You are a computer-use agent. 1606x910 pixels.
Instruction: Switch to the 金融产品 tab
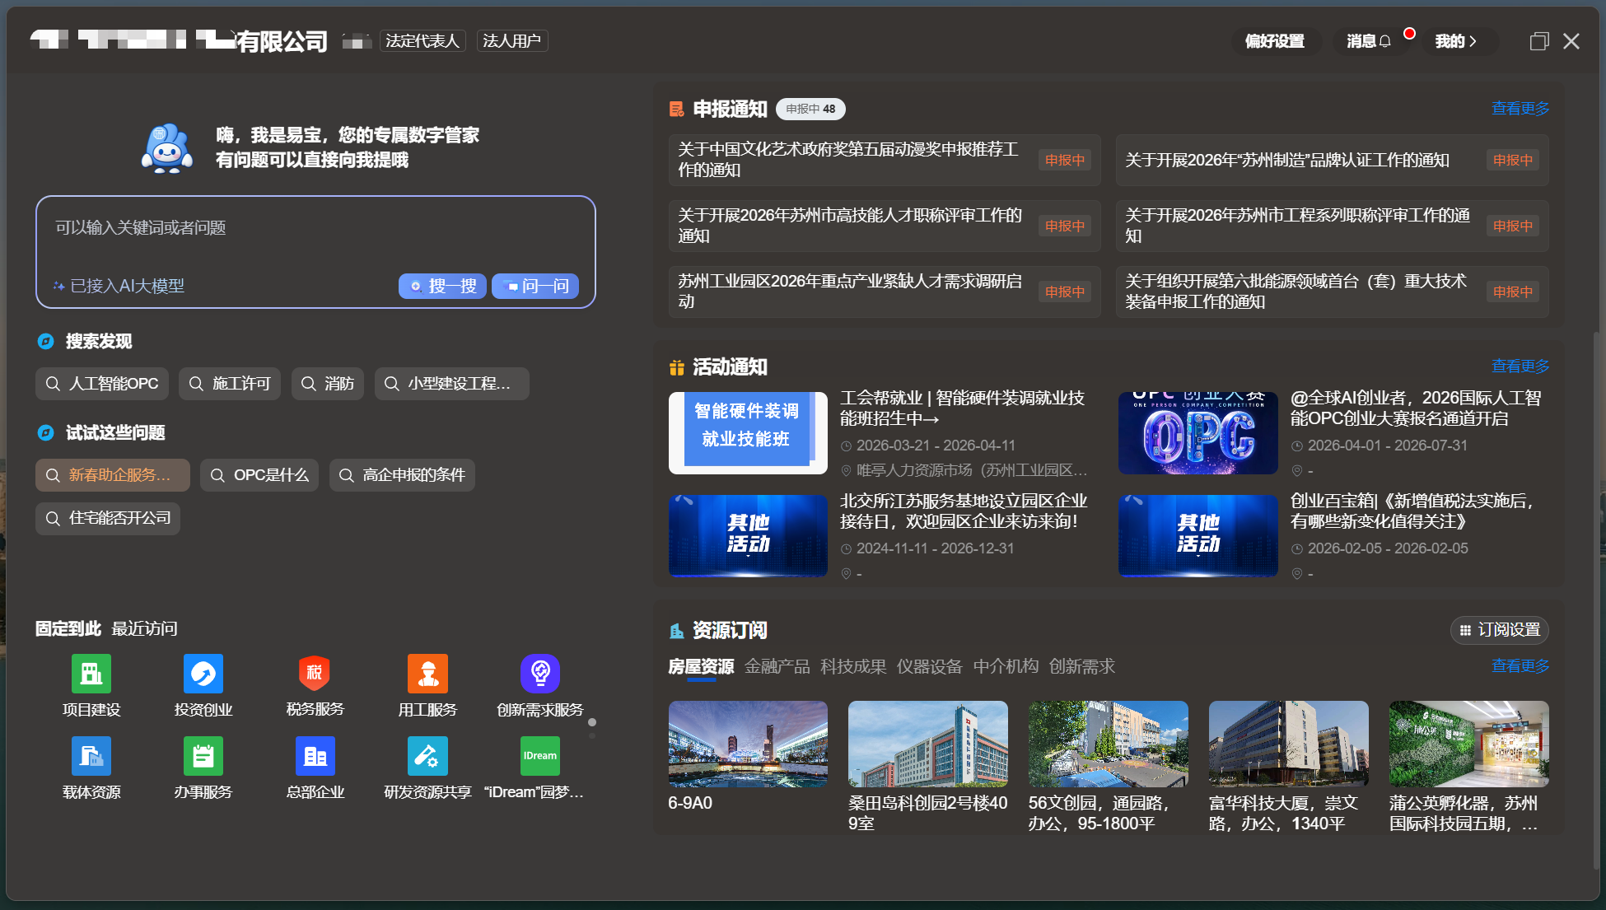tap(777, 666)
